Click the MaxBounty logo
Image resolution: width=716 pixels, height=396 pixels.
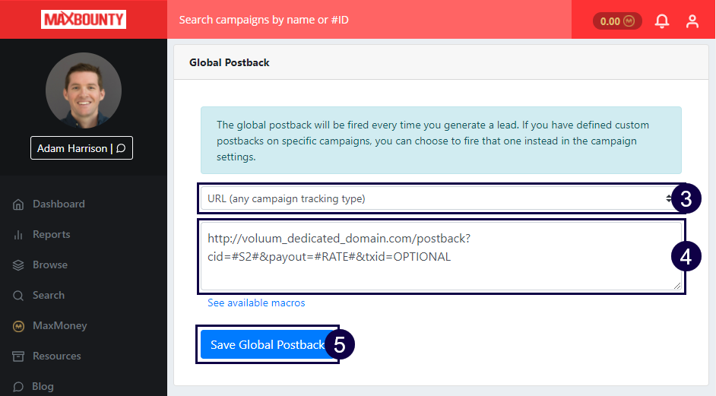pyautogui.click(x=84, y=20)
